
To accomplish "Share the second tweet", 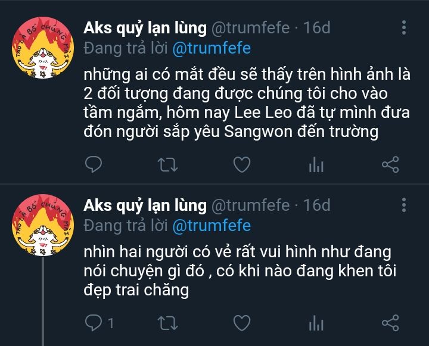I will pyautogui.click(x=390, y=323).
